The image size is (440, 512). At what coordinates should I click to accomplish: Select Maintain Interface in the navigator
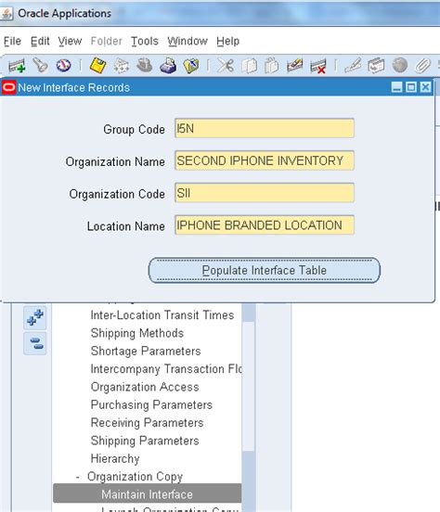click(x=147, y=494)
